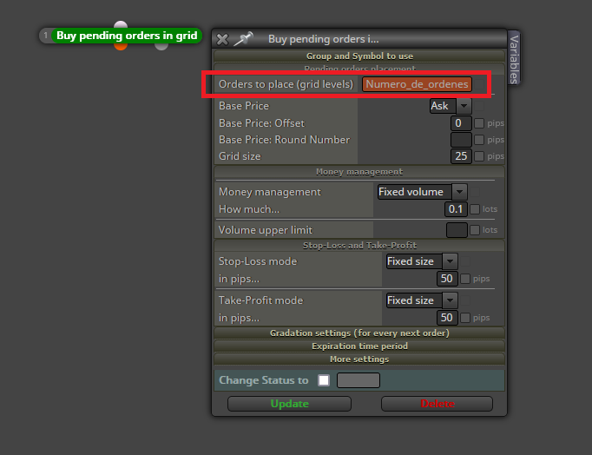The height and width of the screenshot is (455, 592).
Task: Edit the Stop-Loss pips value 50
Action: click(x=447, y=279)
